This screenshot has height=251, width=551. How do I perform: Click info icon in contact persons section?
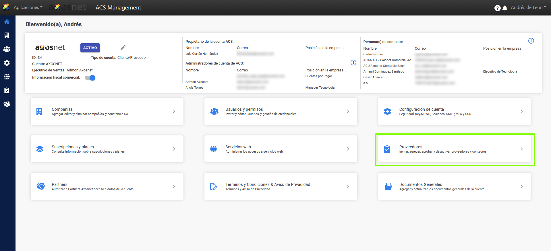(531, 41)
